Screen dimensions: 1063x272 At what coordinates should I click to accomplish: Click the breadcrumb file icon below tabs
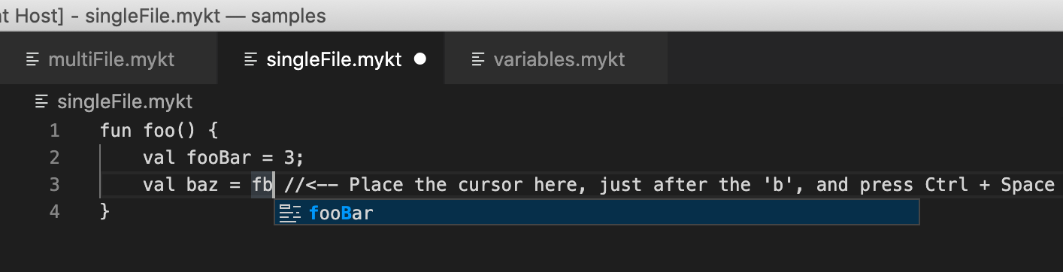point(42,101)
